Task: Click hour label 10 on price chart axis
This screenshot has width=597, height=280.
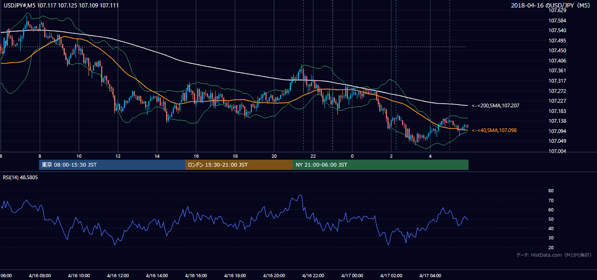Action: pos(79,156)
